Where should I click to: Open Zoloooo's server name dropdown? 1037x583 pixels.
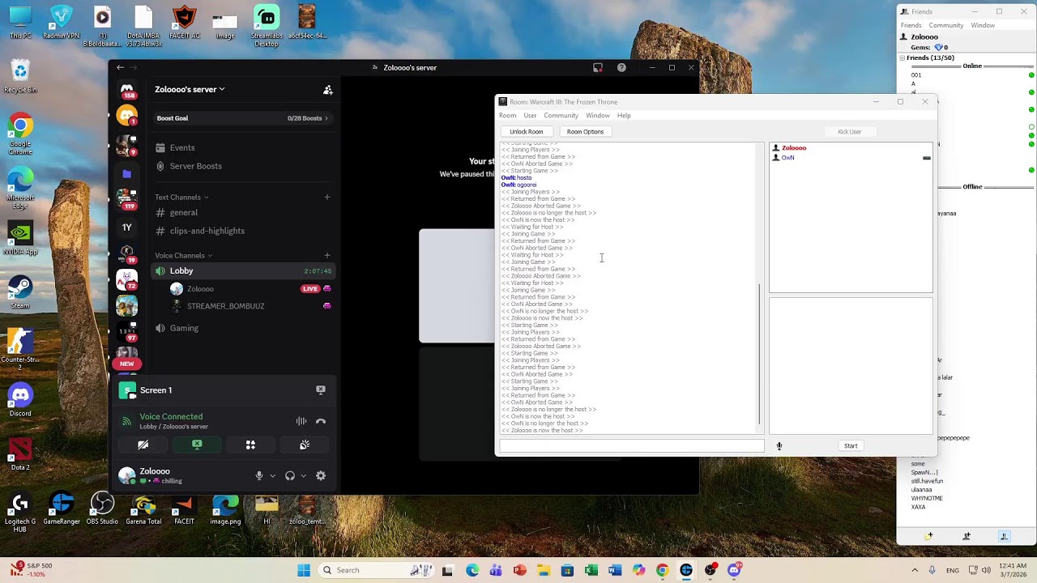pos(190,90)
